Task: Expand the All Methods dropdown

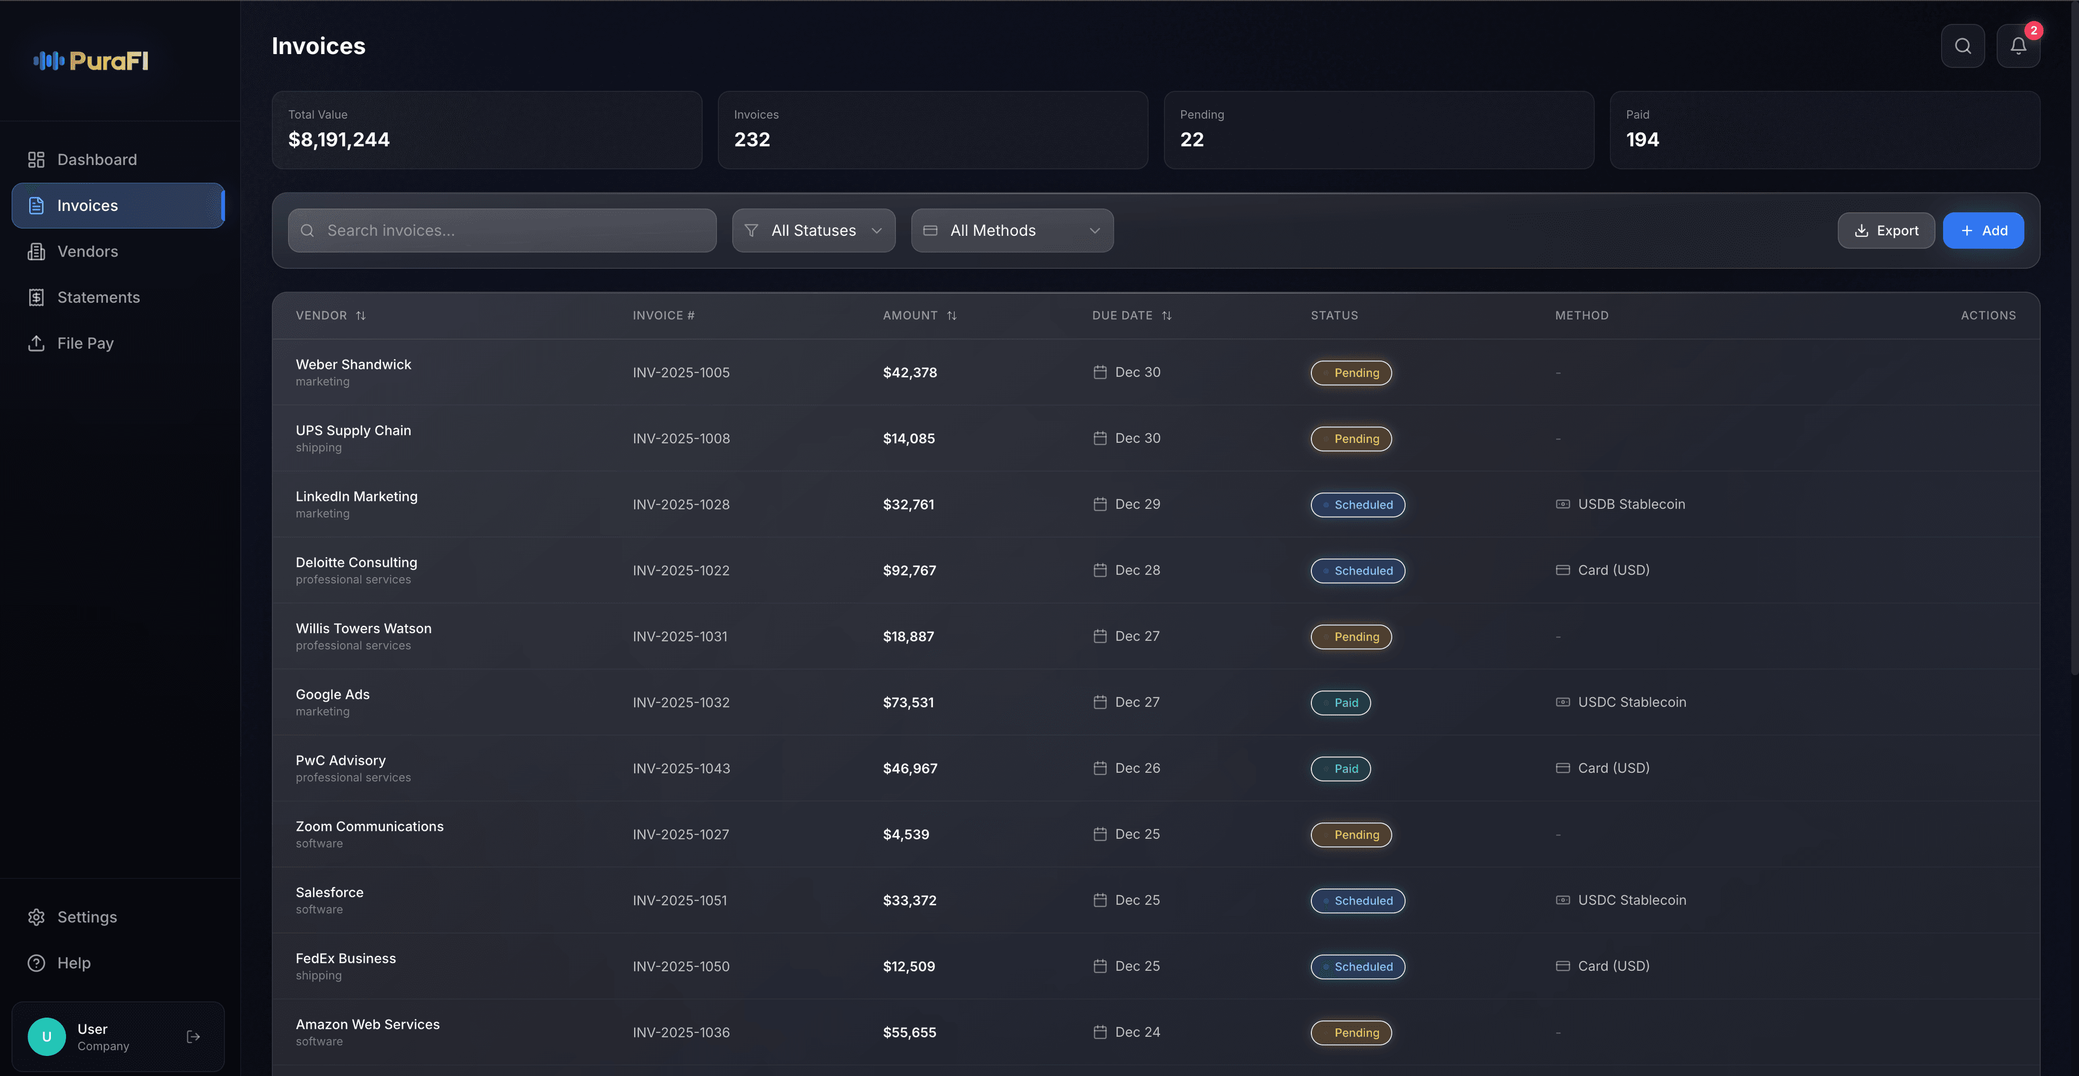Action: click(1011, 230)
